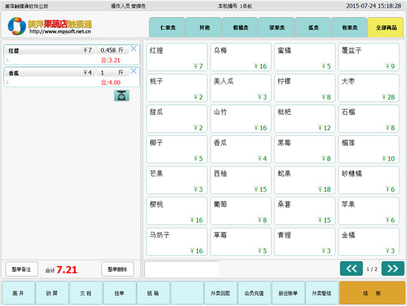Open the 核果类 category tab

[x=349, y=27]
